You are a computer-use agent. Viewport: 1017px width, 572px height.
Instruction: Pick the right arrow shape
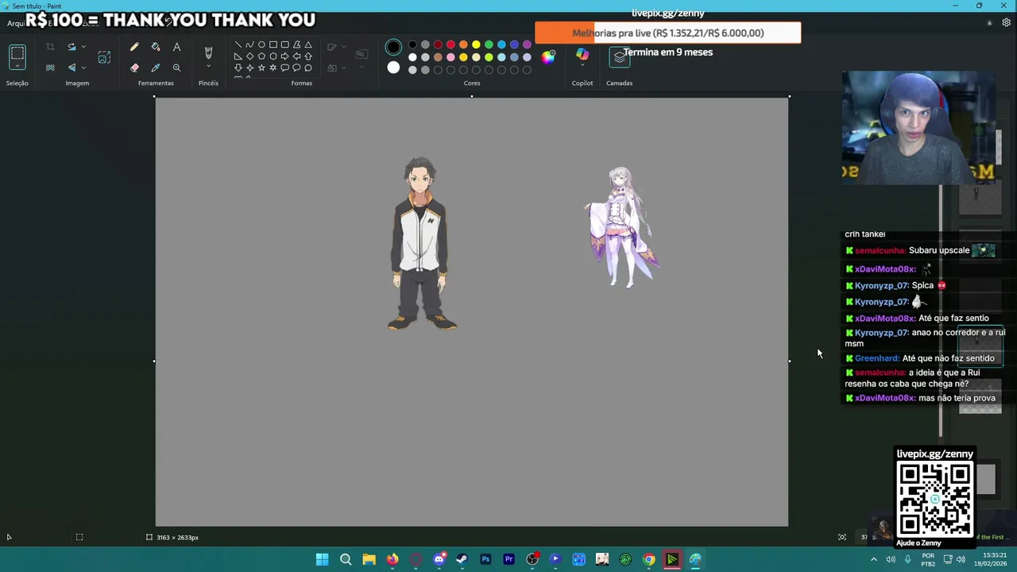pyautogui.click(x=285, y=56)
